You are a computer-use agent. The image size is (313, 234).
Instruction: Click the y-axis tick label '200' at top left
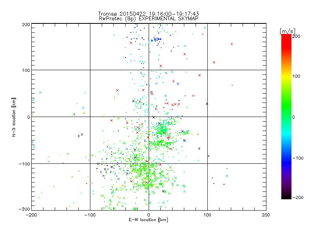(x=26, y=25)
